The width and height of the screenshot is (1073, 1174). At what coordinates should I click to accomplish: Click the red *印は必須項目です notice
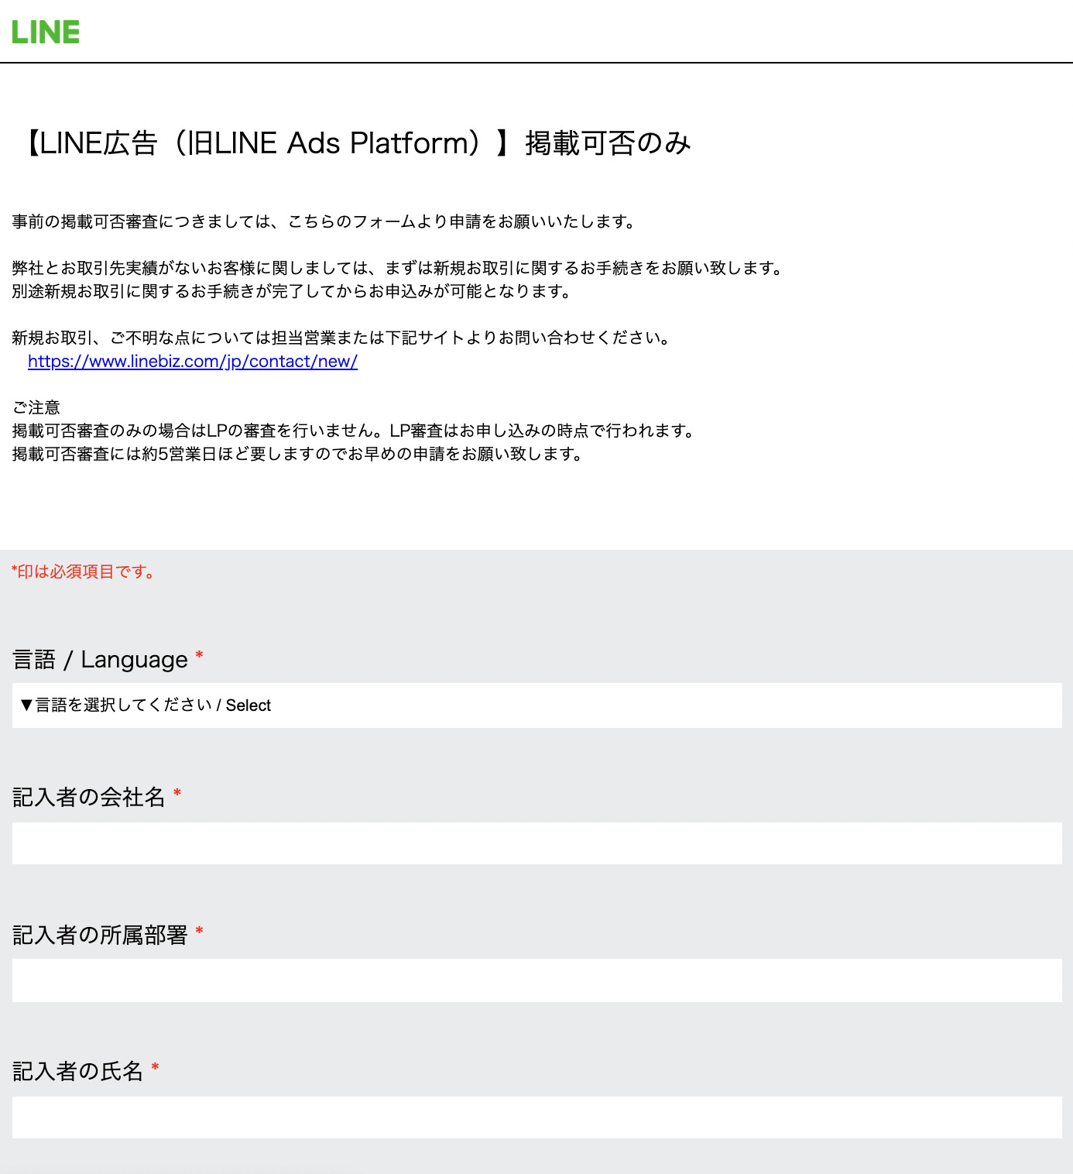[82, 573]
